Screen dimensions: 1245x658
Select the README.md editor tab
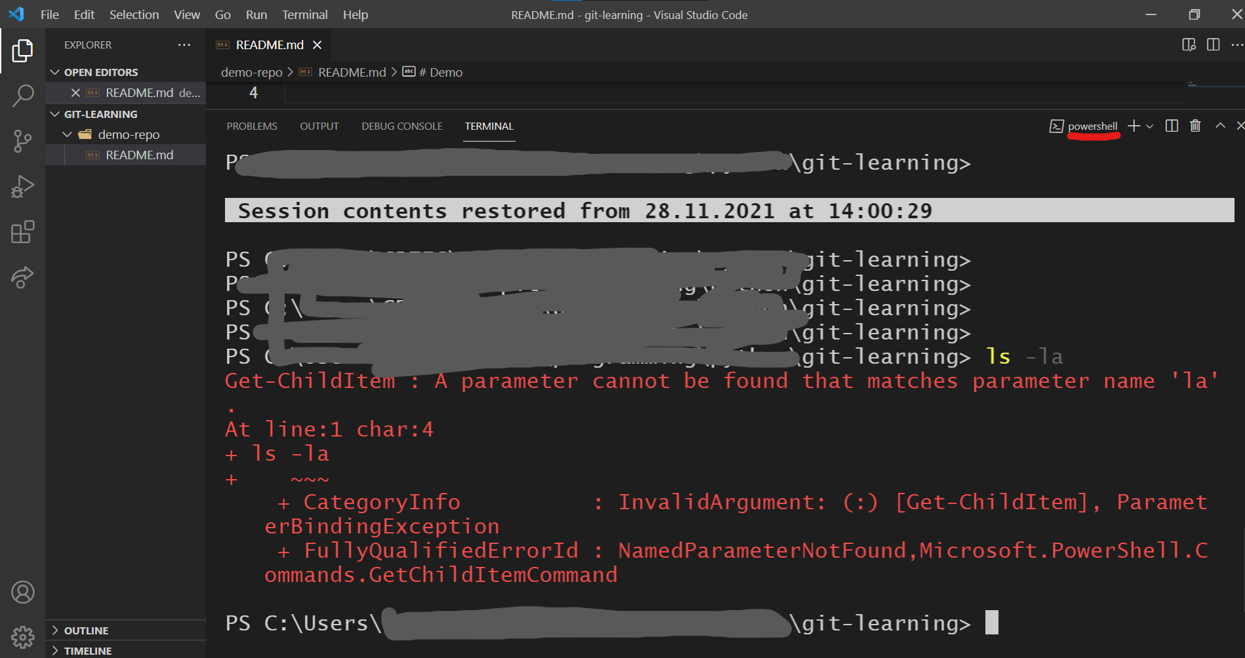270,45
